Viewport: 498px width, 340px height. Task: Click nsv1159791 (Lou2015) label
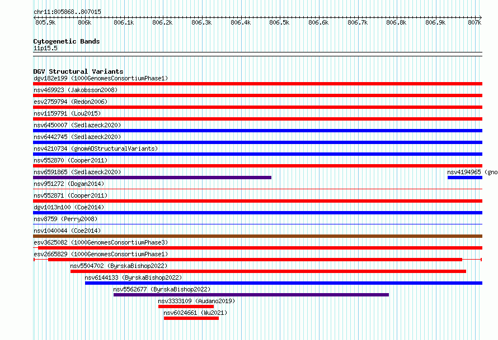coord(67,113)
